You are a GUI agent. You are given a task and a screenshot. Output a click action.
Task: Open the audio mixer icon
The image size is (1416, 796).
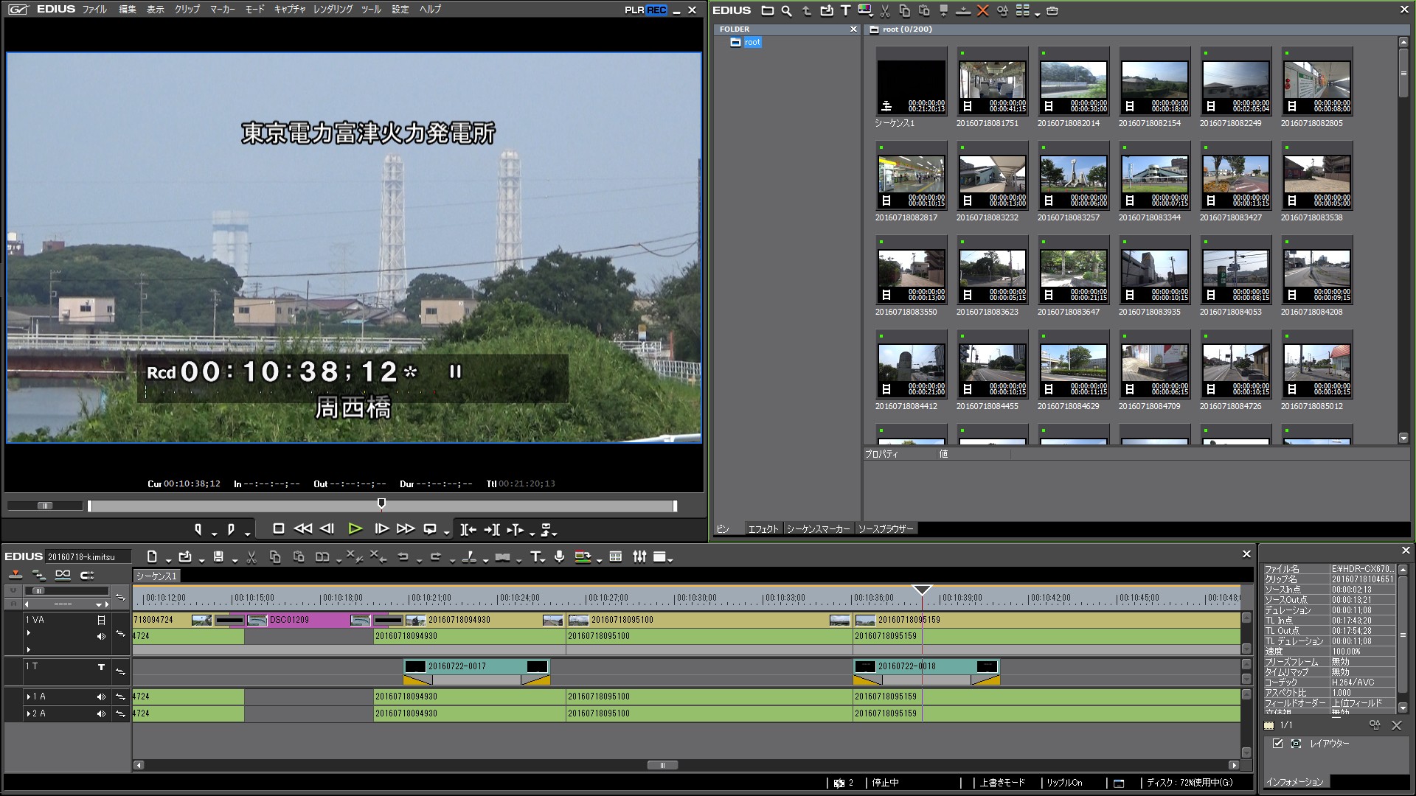point(639,557)
